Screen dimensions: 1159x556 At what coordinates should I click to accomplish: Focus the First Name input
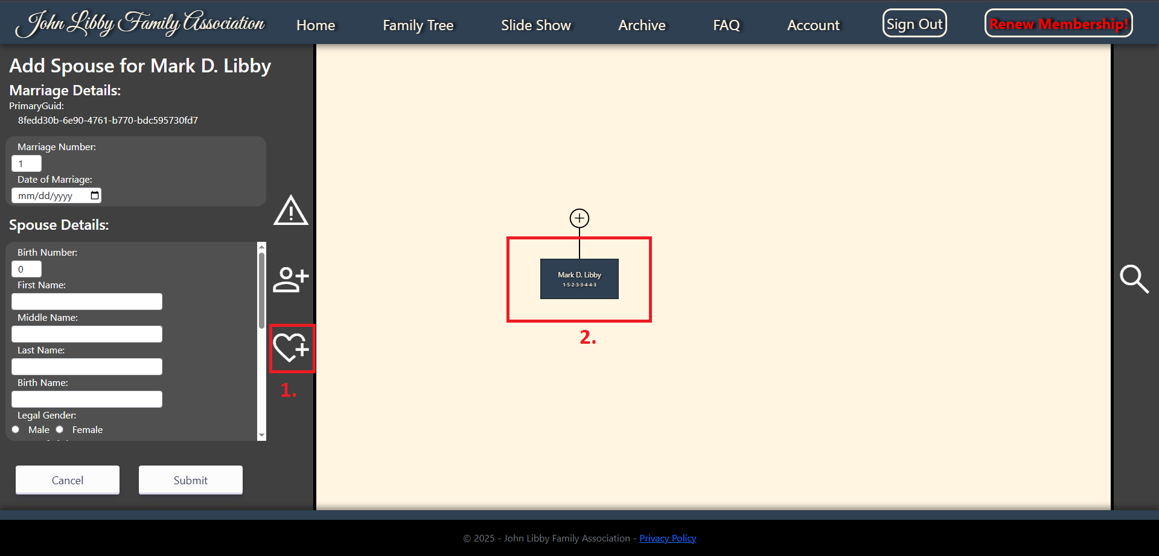coord(87,302)
